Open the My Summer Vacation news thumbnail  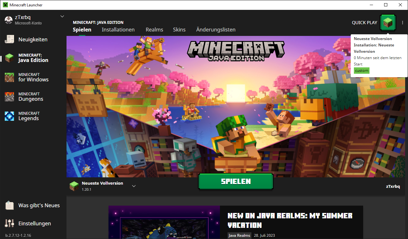point(164,222)
